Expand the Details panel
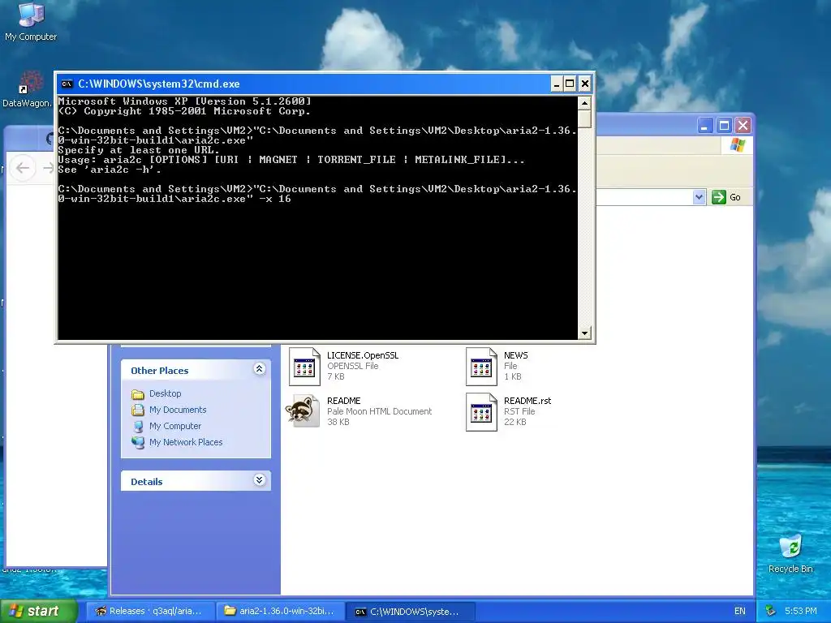Viewport: 831px width, 623px height. point(259,480)
